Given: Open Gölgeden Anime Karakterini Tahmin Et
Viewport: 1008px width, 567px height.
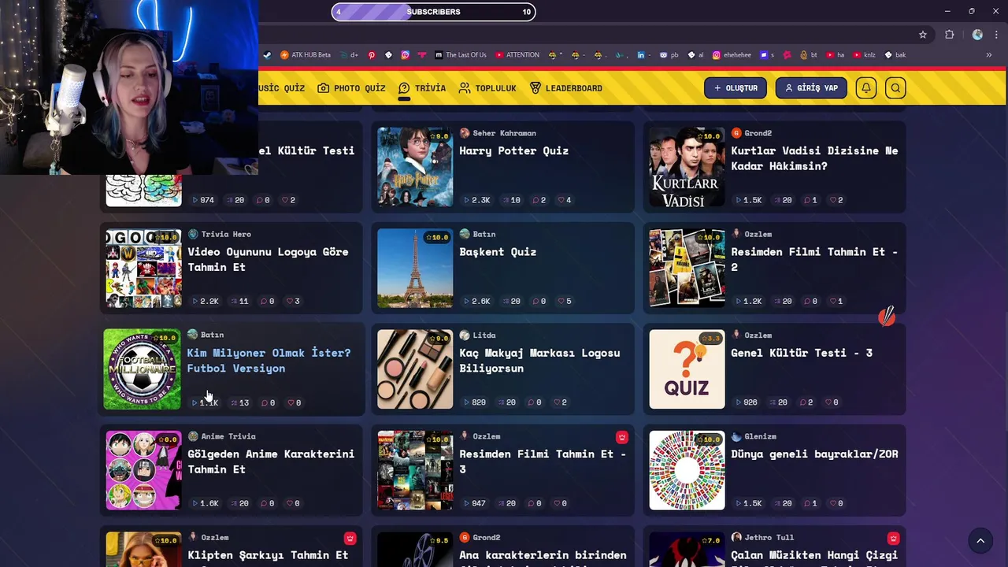Looking at the screenshot, I should click(x=271, y=461).
